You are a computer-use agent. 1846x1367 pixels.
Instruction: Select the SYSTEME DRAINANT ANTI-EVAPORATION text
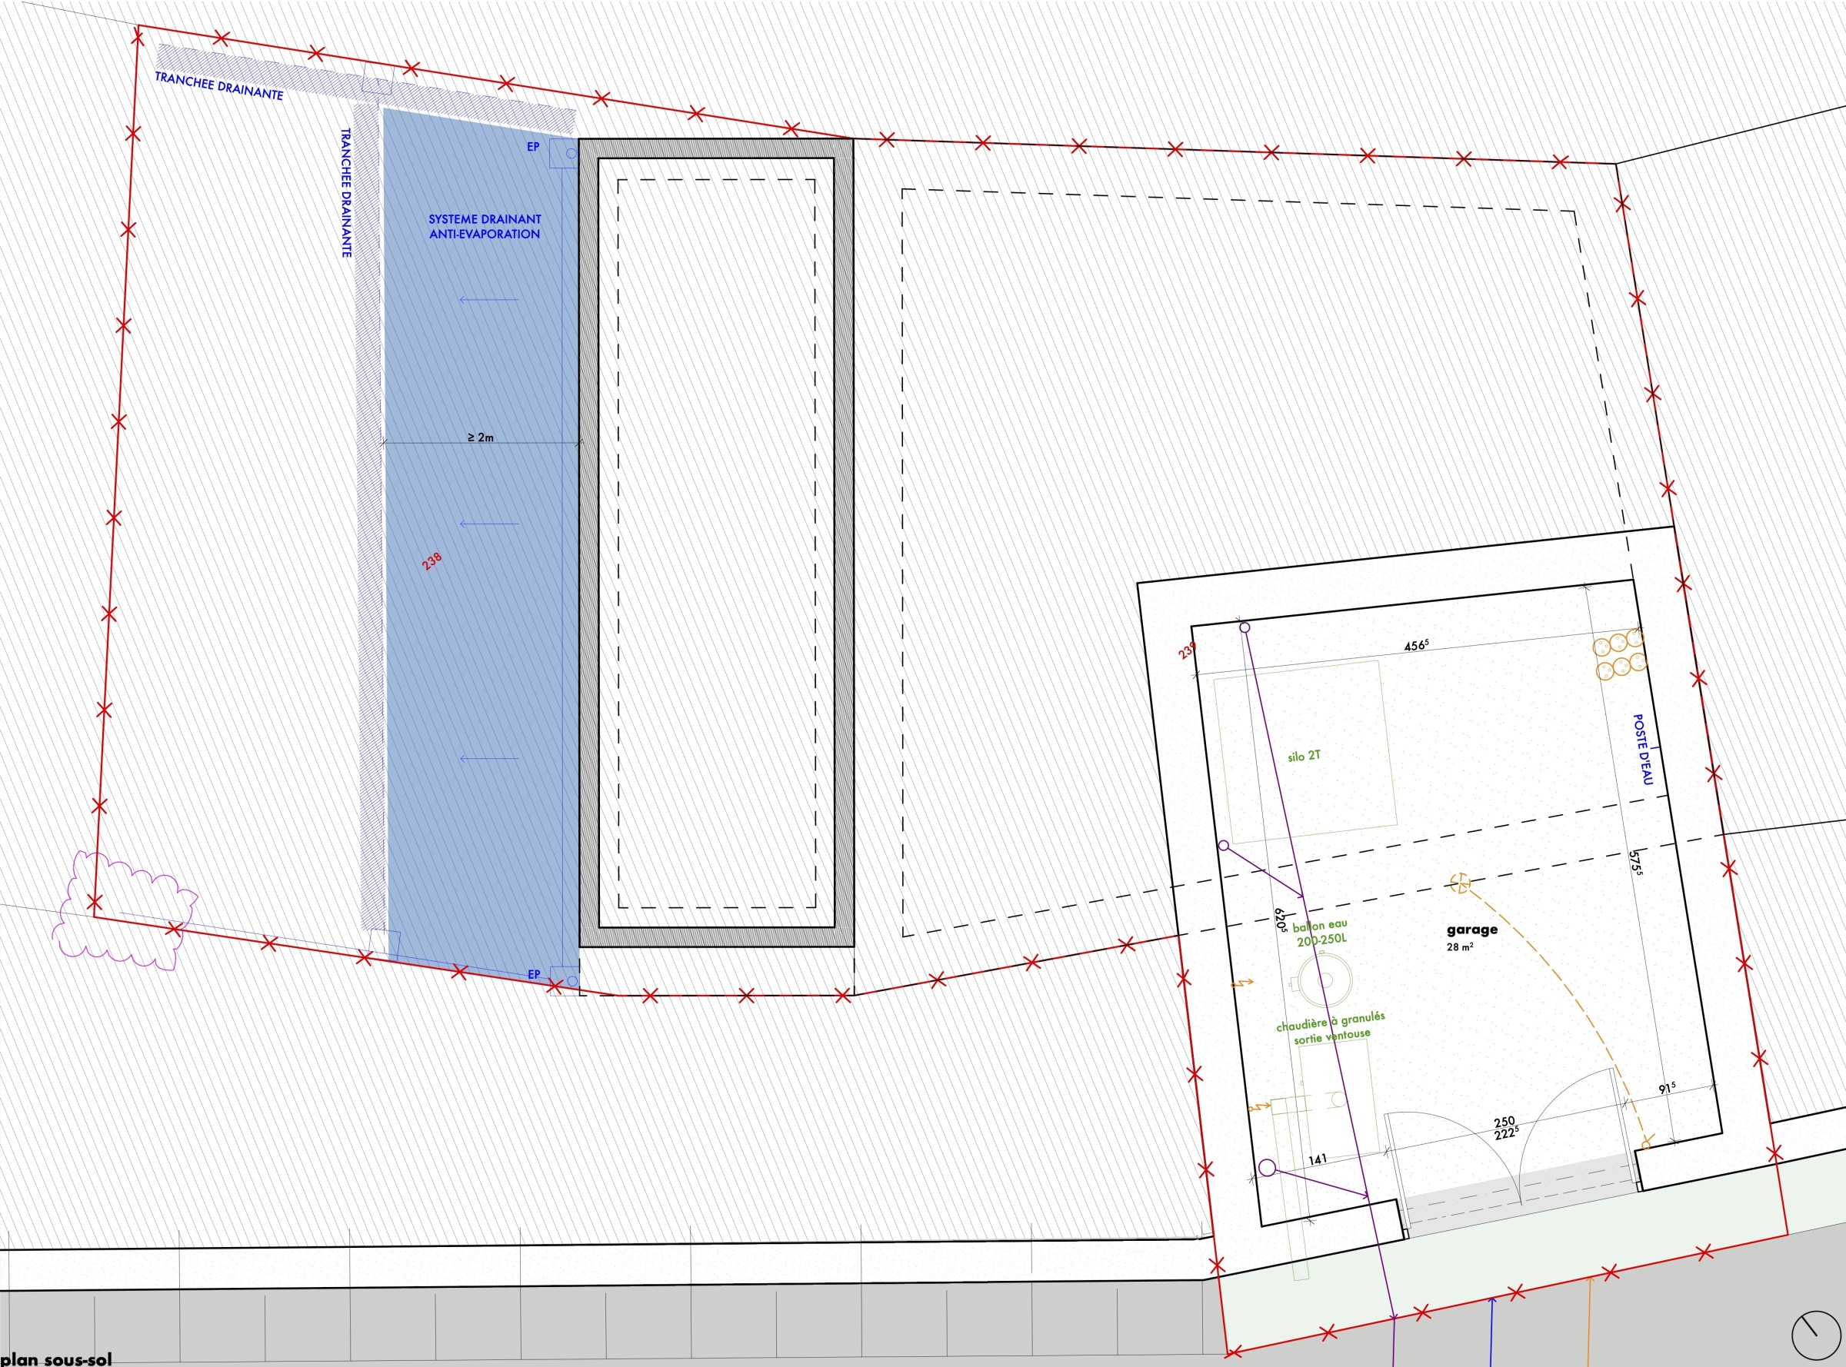click(485, 227)
